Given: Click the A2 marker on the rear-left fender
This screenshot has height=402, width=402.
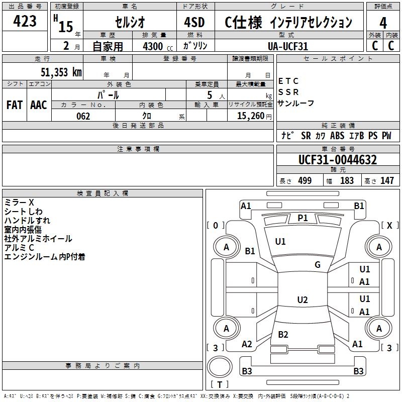Looking at the screenshot, I should click(247, 344).
